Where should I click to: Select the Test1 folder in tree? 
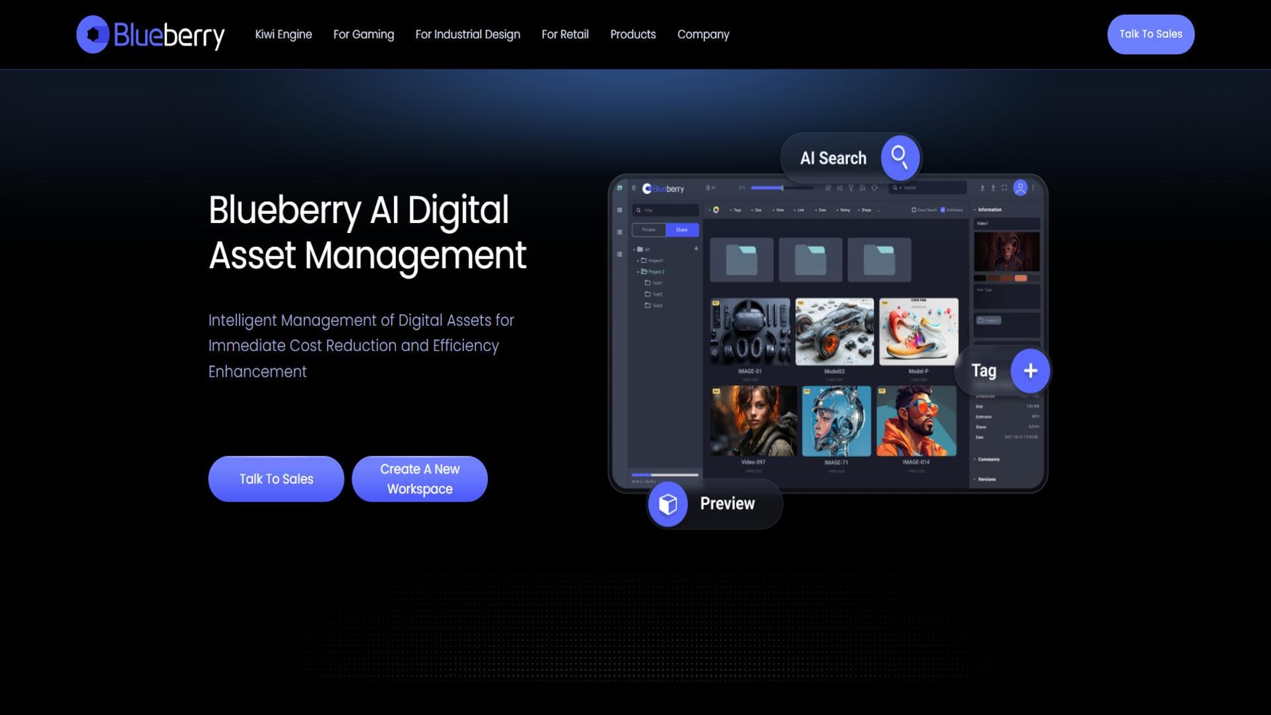[x=653, y=283]
